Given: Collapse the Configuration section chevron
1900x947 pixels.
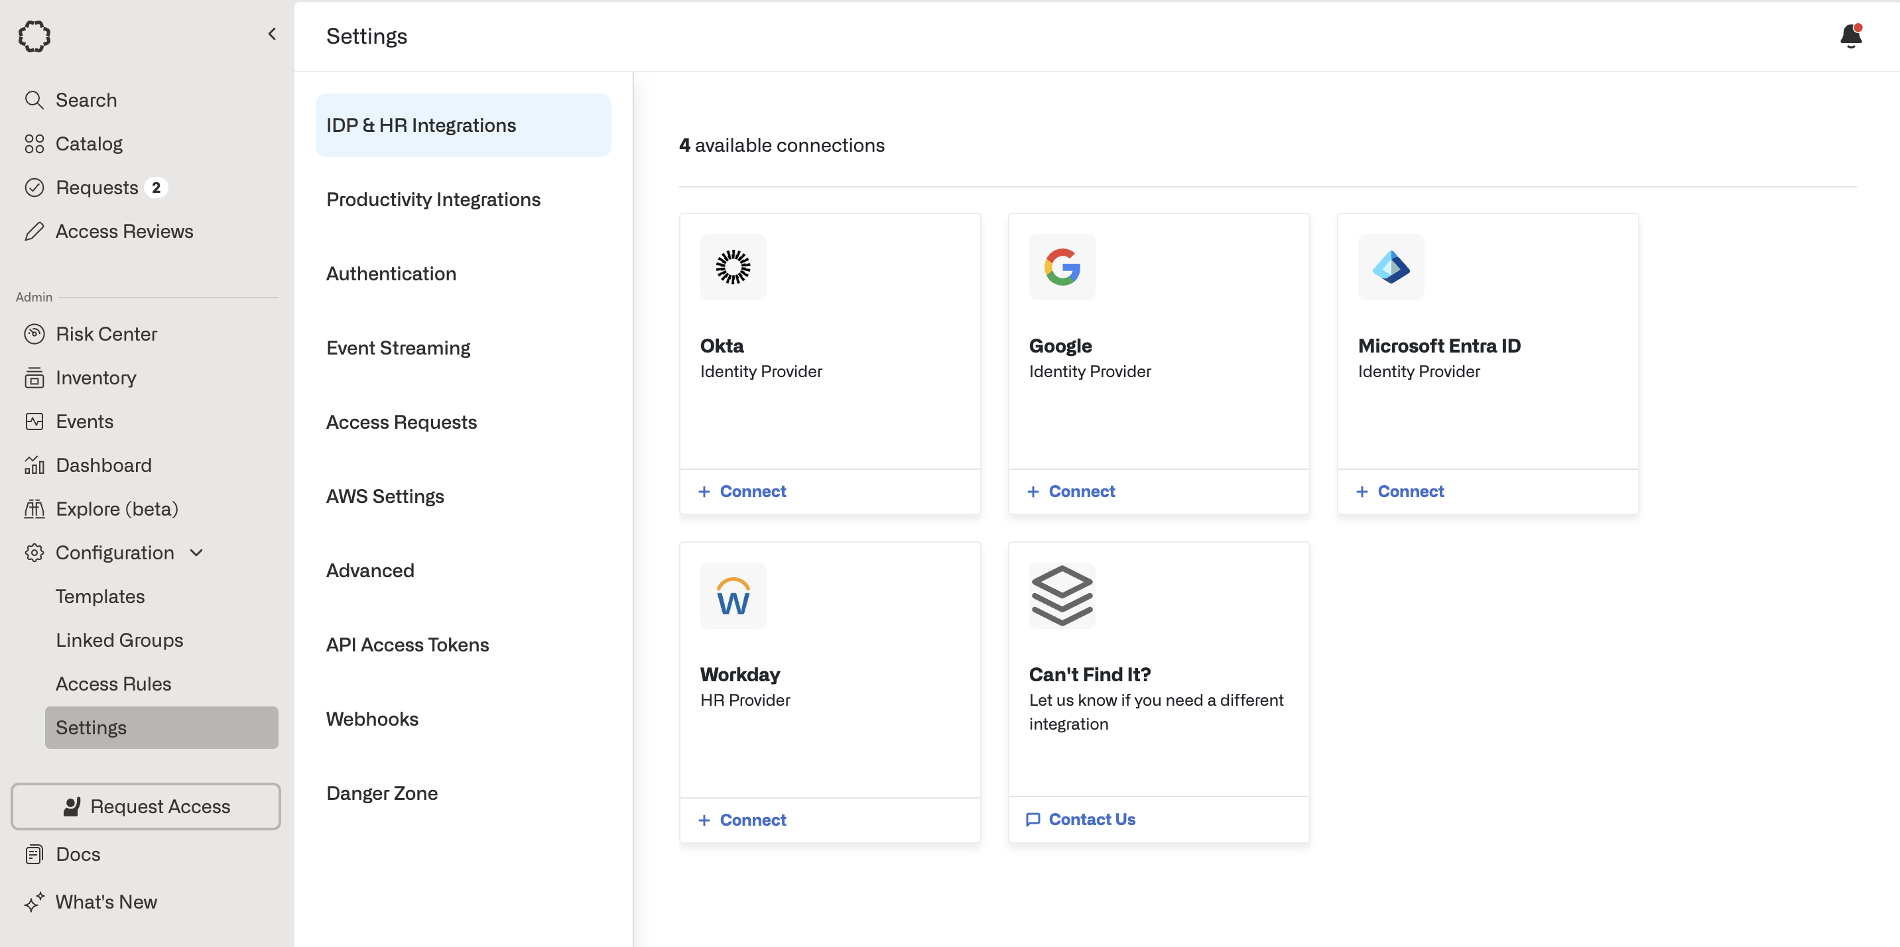Looking at the screenshot, I should pos(196,553).
